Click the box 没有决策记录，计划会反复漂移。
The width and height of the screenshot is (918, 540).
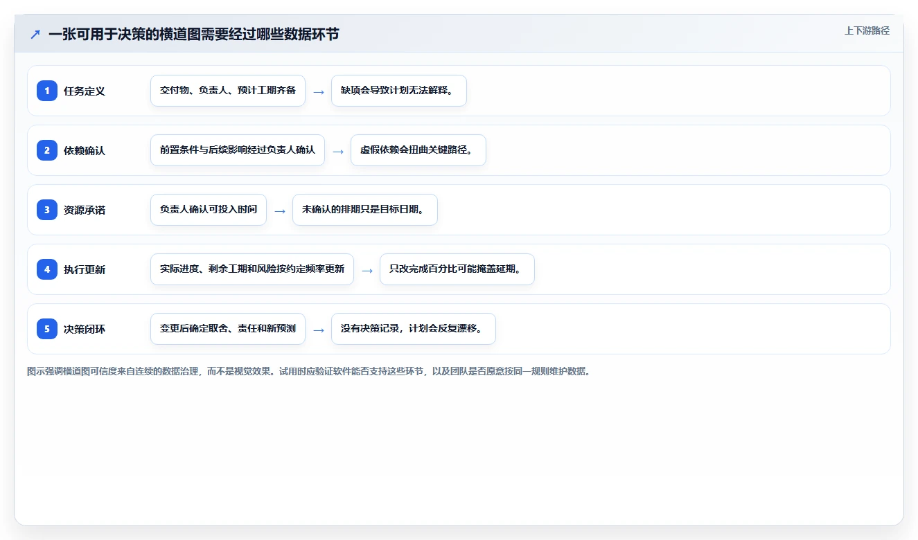[x=414, y=329]
